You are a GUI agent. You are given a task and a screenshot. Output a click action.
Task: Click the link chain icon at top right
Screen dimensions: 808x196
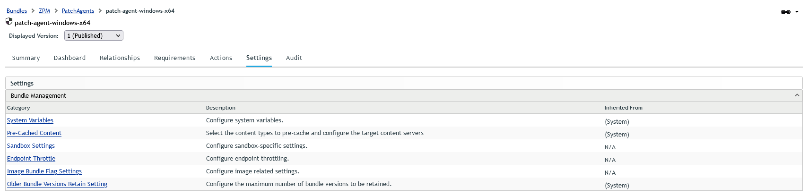(785, 12)
